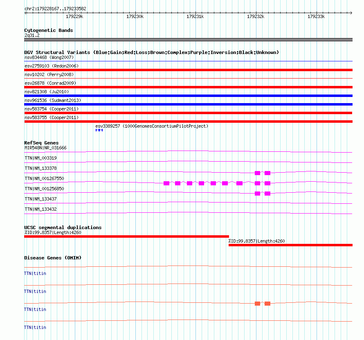Select the red bar under esv2759103 (Redon2006)
The width and height of the screenshot is (364, 340).
188,70
